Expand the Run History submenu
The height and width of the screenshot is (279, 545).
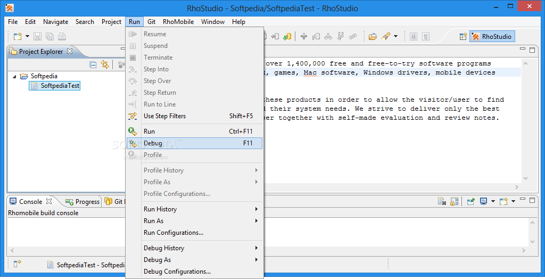[x=194, y=209]
